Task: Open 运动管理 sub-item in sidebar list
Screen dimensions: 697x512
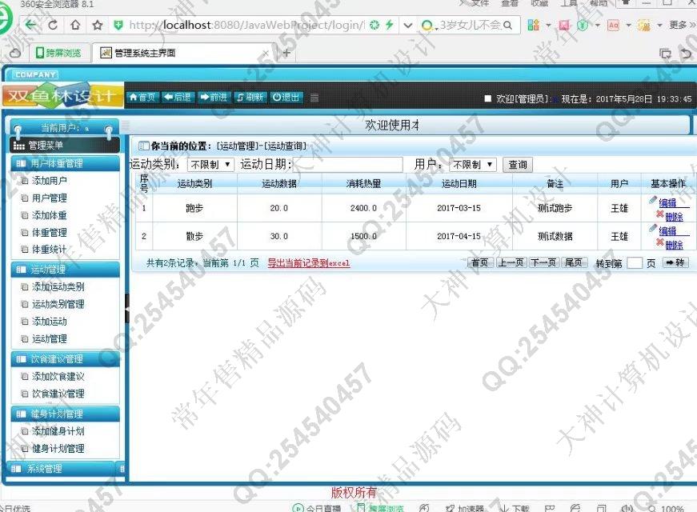Action: click(x=50, y=338)
